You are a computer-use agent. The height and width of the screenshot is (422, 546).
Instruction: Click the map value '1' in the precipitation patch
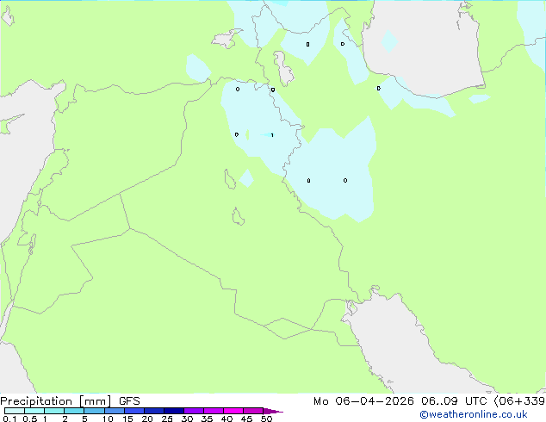point(272,135)
